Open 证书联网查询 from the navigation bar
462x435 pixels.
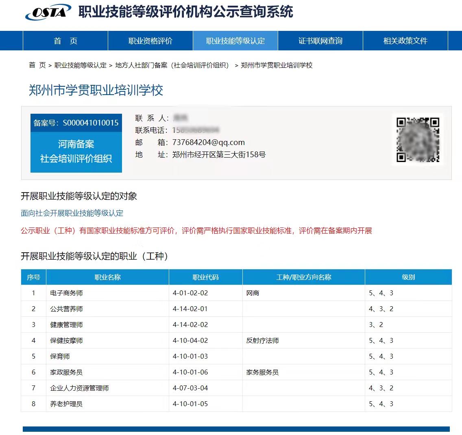tap(320, 41)
